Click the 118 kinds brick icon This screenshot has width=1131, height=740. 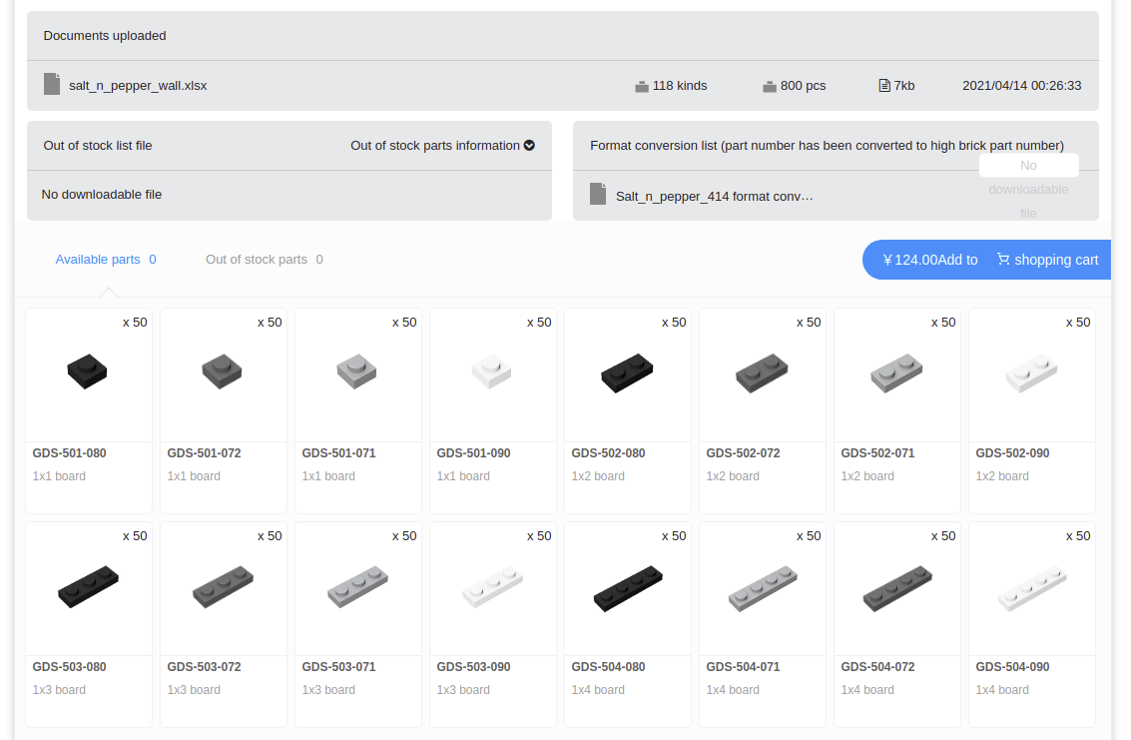pyautogui.click(x=642, y=86)
